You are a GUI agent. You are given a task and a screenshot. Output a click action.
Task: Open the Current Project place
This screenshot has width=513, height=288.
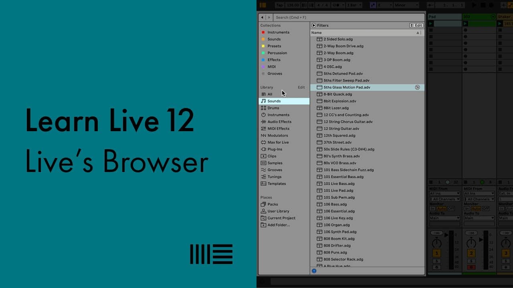[284, 218]
